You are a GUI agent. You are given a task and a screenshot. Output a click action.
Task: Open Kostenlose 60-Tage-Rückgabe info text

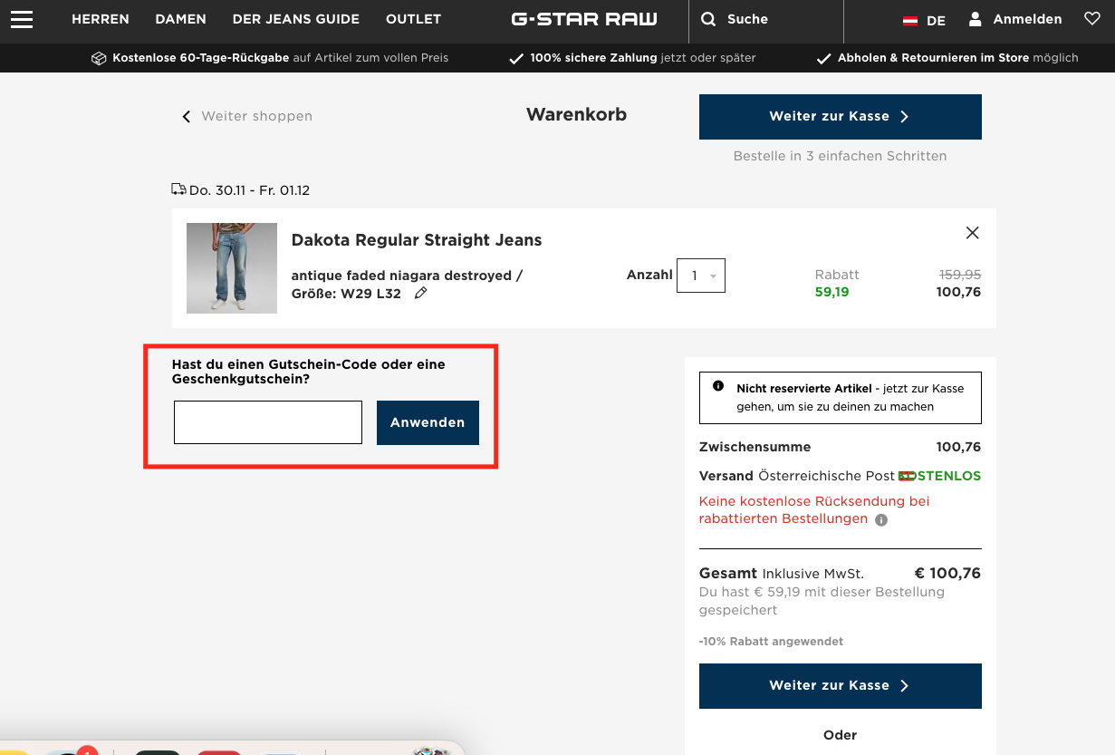(280, 58)
